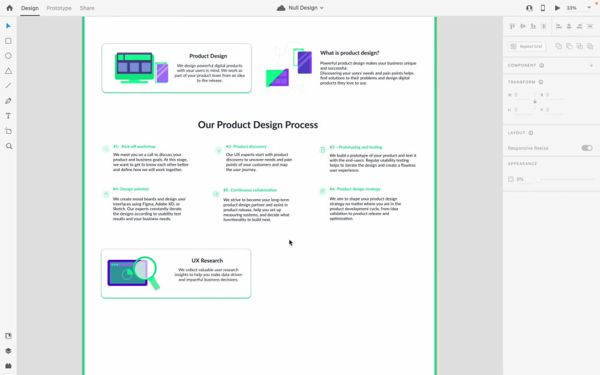Screen dimensions: 600x375
Task: Click the Repeat Grid button
Action: click(x=526, y=46)
